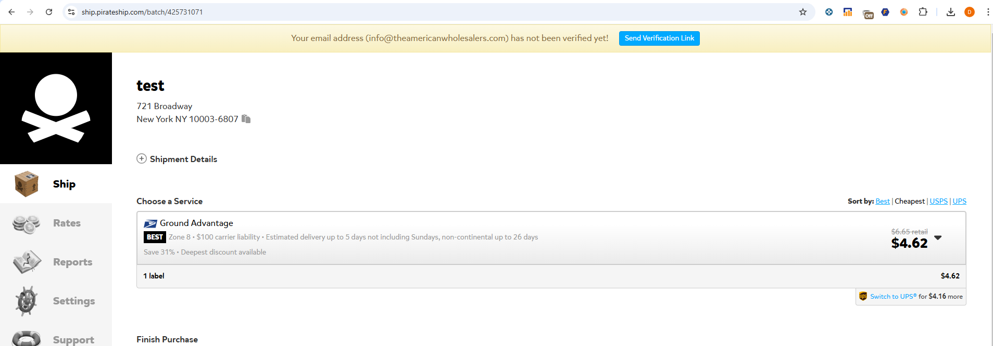Click the 'Finish Purchase' heading
Image resolution: width=993 pixels, height=346 pixels.
click(167, 339)
